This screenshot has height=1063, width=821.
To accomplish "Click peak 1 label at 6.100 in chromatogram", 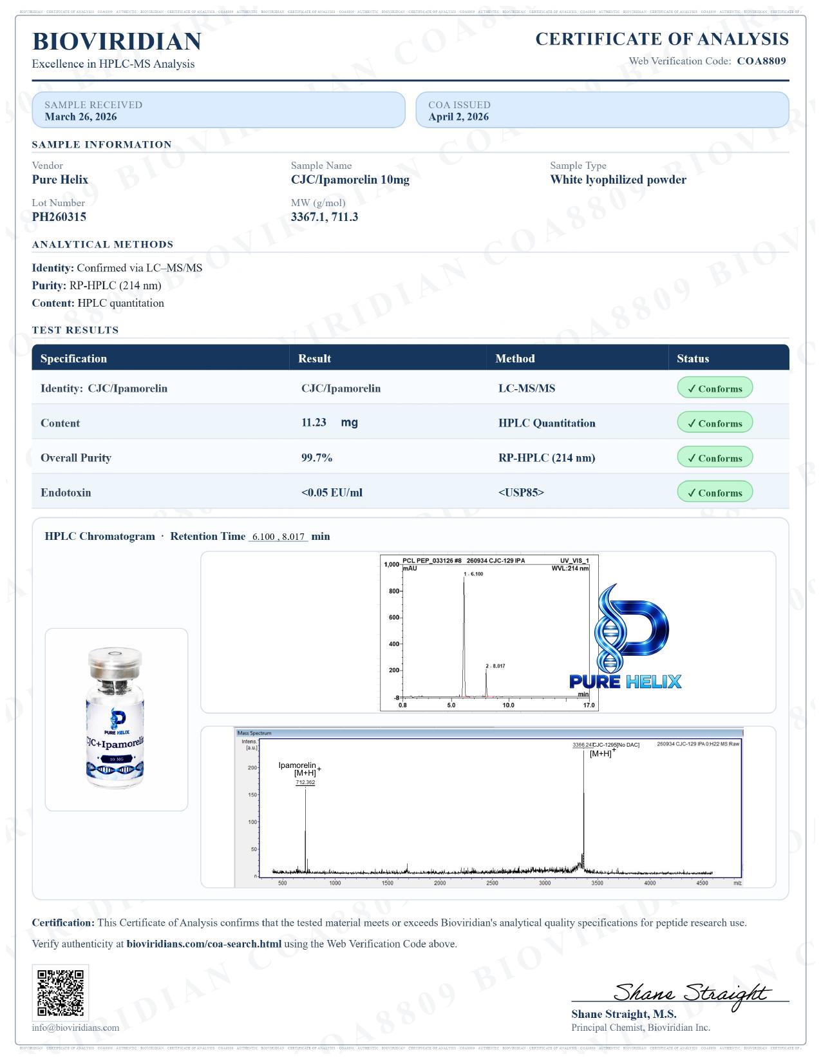I will pyautogui.click(x=473, y=573).
